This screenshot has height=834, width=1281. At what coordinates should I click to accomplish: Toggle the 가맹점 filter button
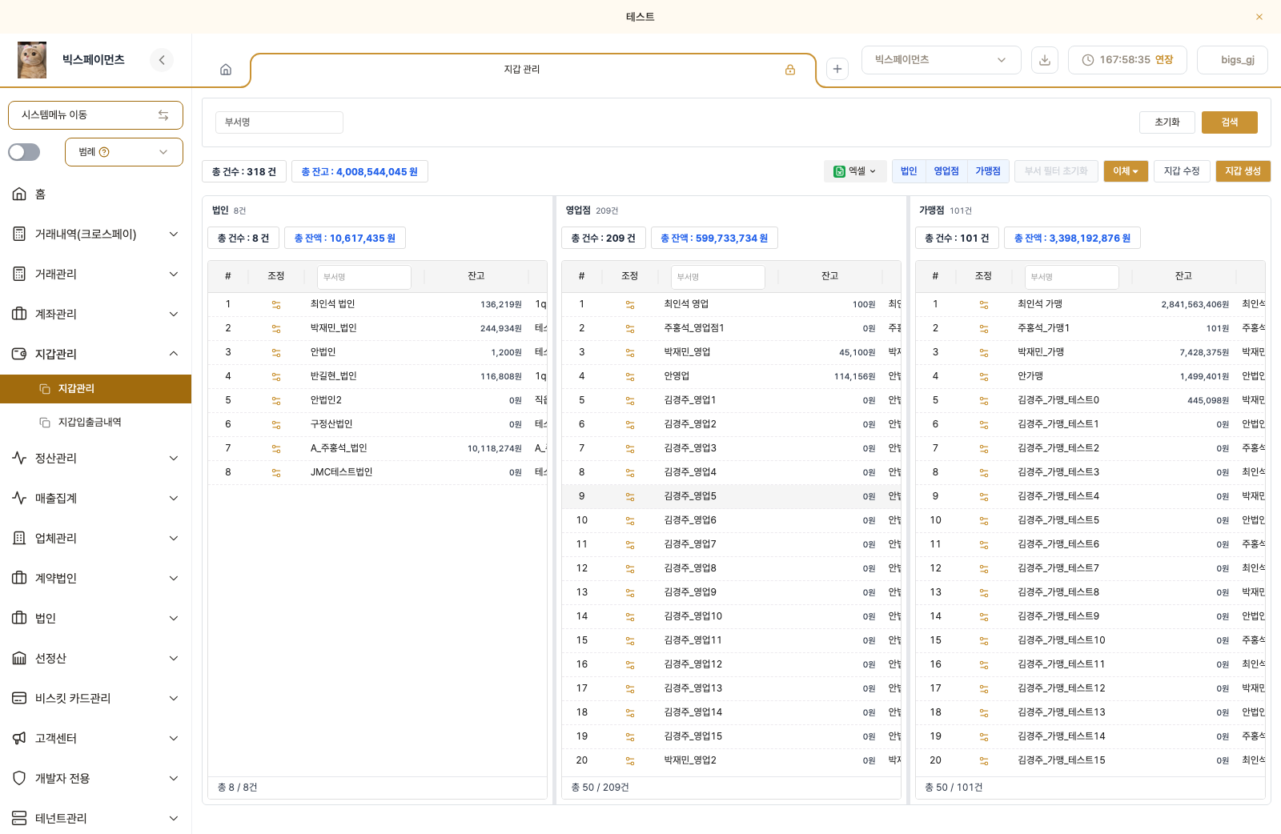pyautogui.click(x=988, y=171)
